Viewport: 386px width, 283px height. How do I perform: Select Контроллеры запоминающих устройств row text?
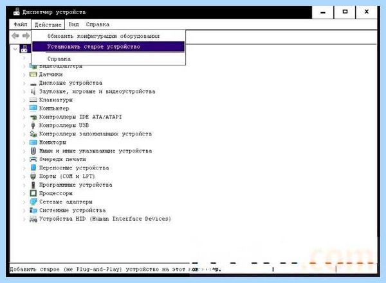(x=95, y=134)
